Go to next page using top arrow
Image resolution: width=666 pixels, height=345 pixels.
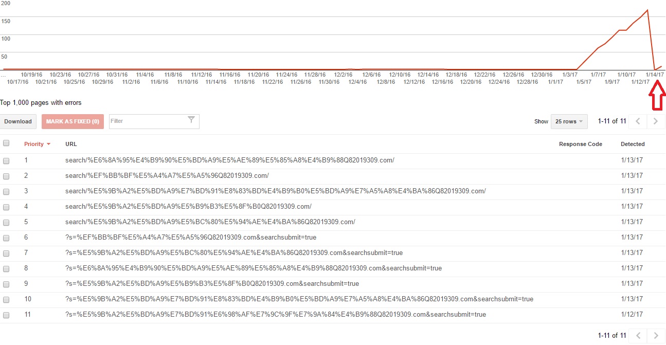656,121
